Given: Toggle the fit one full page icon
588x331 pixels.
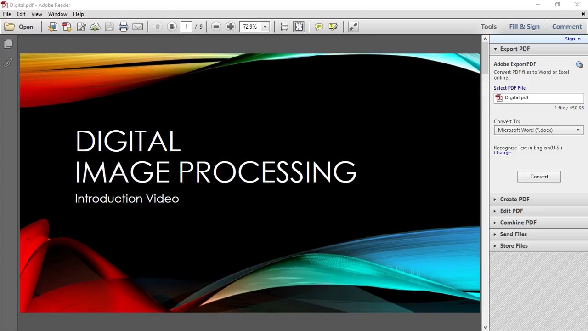Looking at the screenshot, I should tap(299, 27).
